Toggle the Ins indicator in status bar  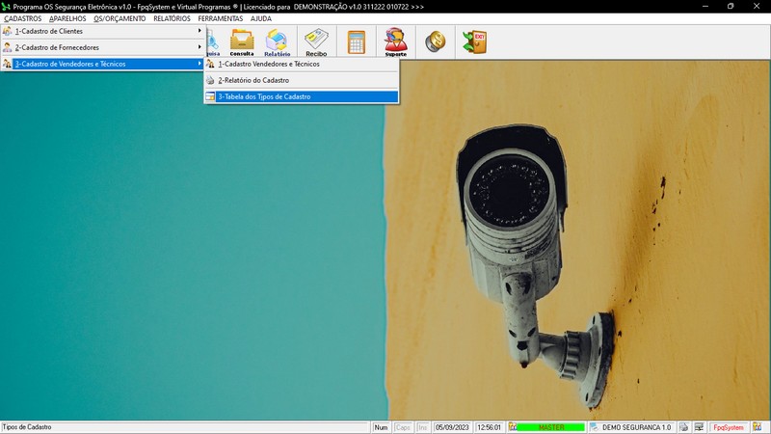click(x=422, y=427)
